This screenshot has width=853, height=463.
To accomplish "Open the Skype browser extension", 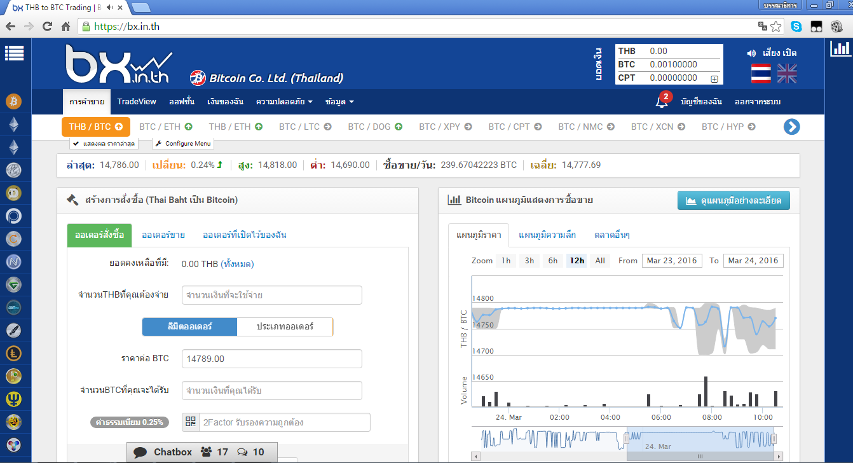I will pos(796,27).
